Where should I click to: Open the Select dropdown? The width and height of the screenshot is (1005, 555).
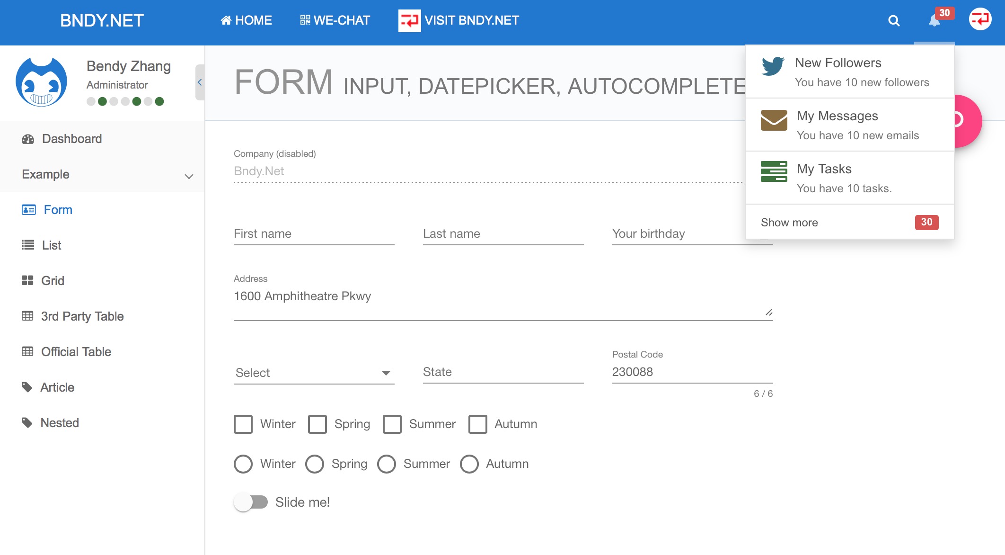click(x=314, y=373)
